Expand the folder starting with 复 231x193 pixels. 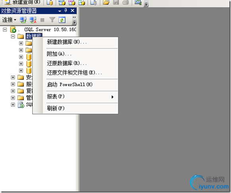coord(13,91)
